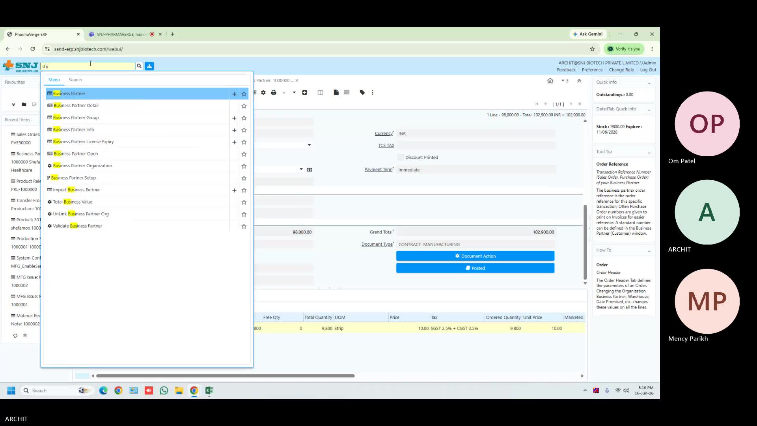Click the plus-box toolbar icon
The height and width of the screenshot is (426, 757).
305,92
